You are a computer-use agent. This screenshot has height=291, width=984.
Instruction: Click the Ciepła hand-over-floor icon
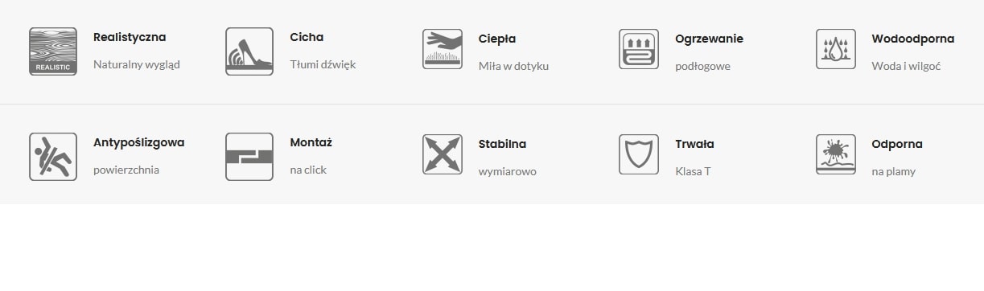pyautogui.click(x=443, y=49)
